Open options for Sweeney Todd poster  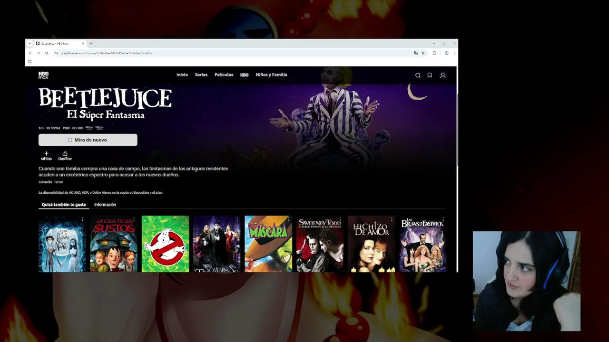340,219
